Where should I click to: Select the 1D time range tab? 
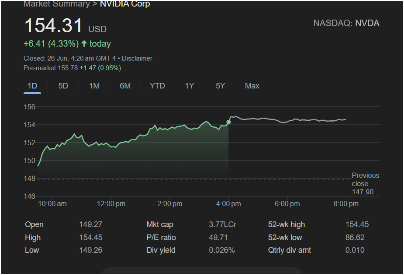32,86
